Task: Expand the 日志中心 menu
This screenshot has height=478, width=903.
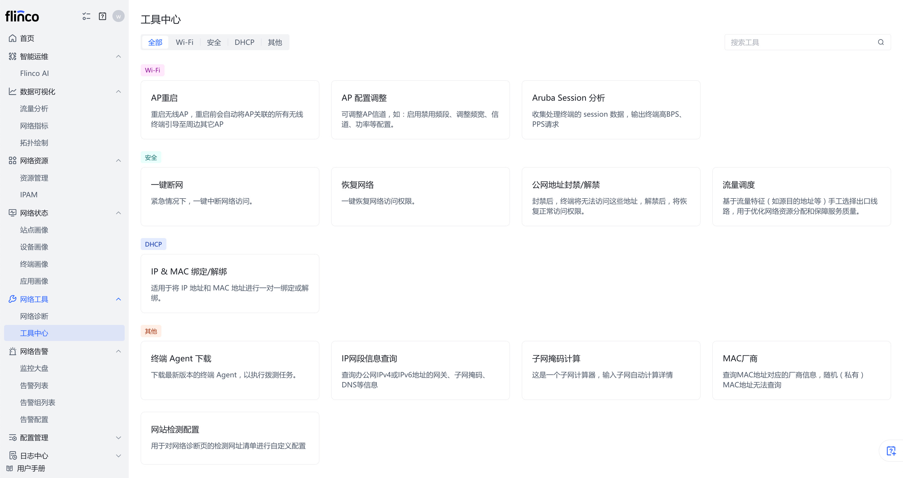Action: tap(118, 456)
